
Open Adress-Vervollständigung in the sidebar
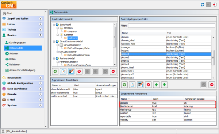pyautogui.click(x=20, y=70)
